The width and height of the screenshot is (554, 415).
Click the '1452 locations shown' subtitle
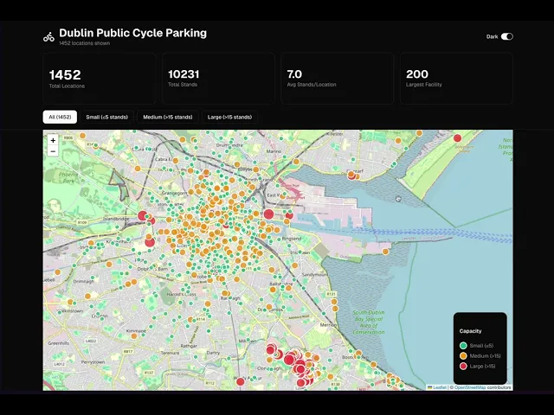tap(85, 43)
